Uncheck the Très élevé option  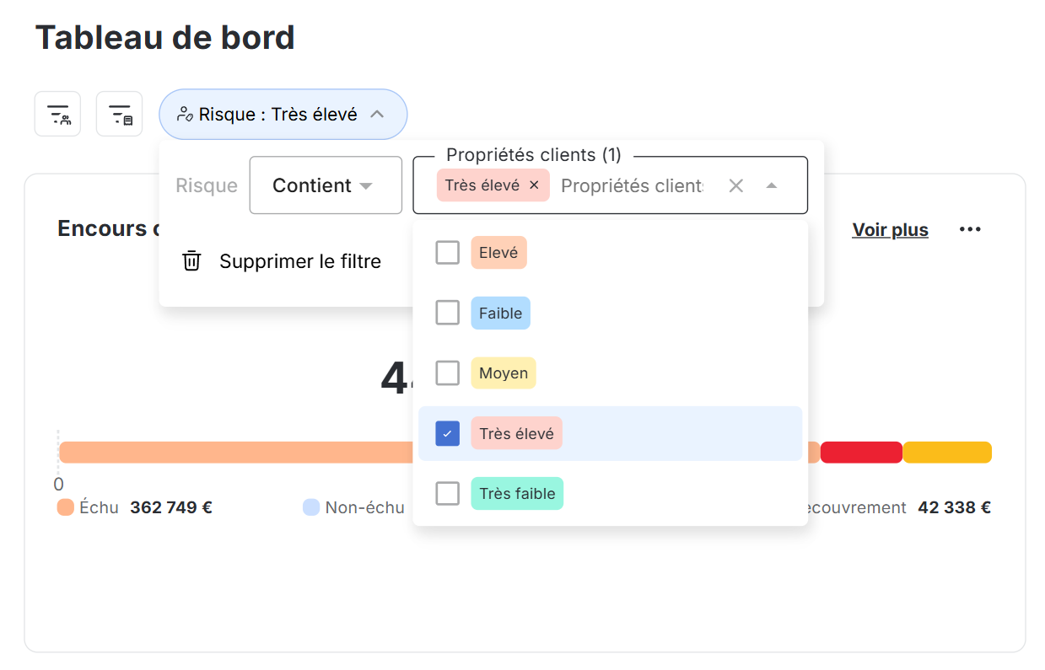(447, 432)
